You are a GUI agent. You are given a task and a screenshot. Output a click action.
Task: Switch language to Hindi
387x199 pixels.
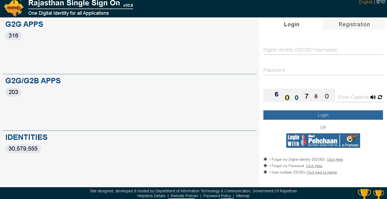pyautogui.click(x=381, y=2)
